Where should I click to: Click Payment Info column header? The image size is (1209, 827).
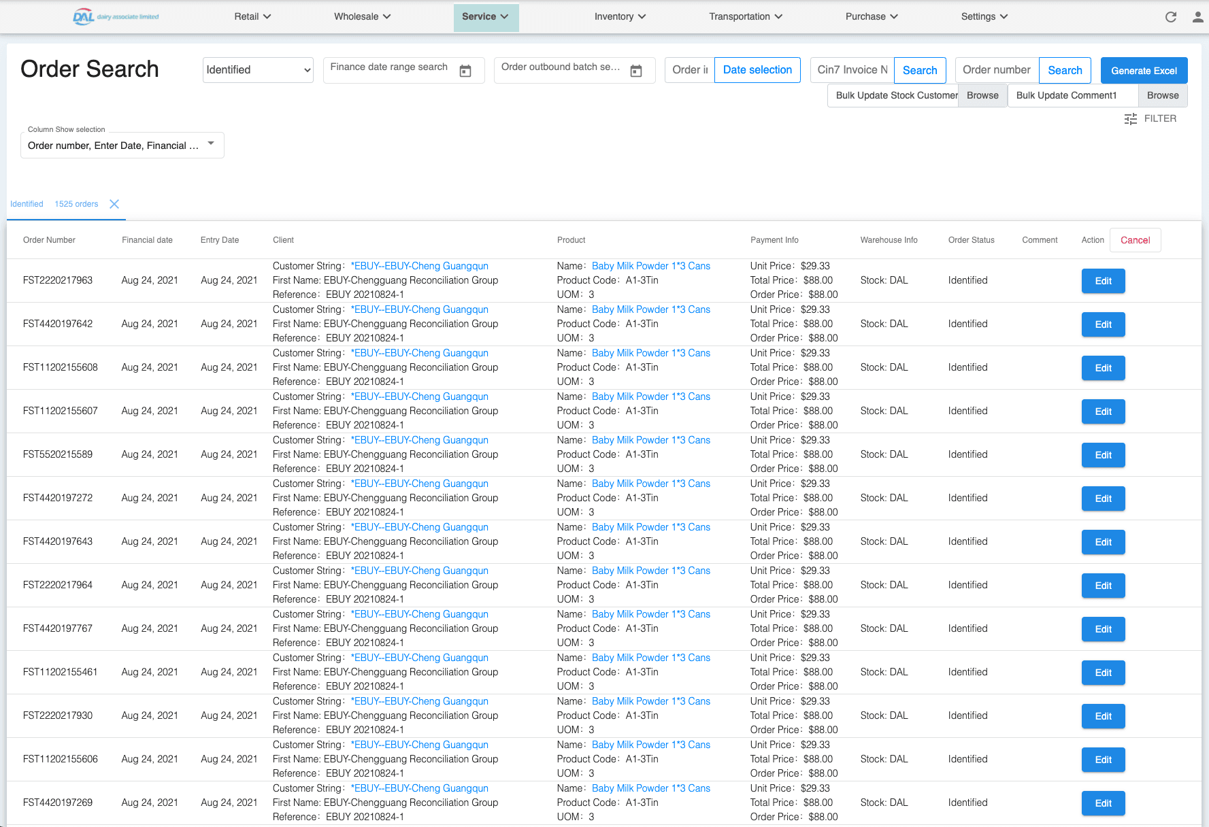pos(774,240)
